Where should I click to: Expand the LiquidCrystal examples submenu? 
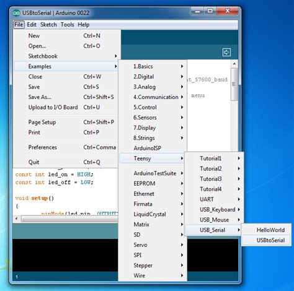[153, 214]
